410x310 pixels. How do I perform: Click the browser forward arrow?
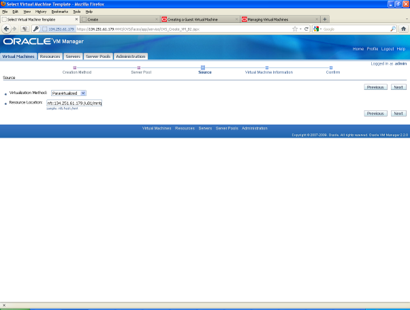point(15,29)
